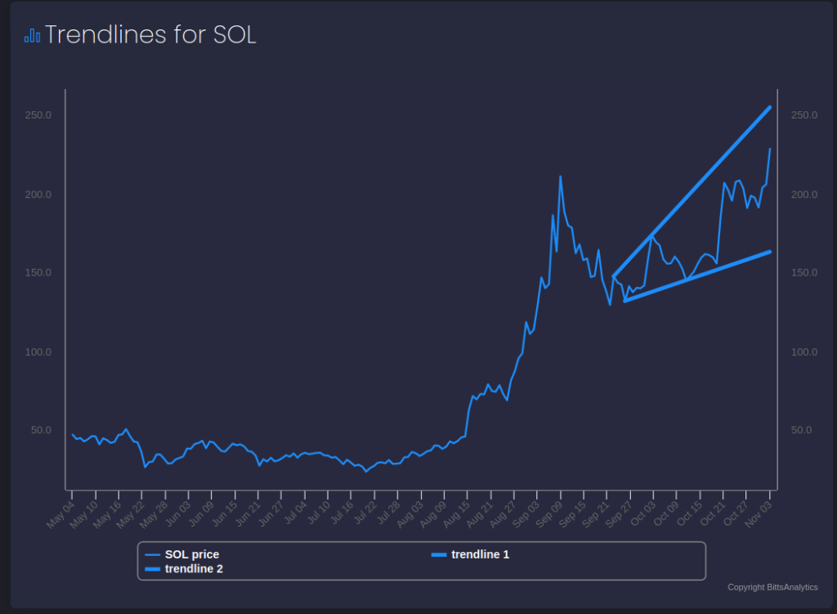
Task: Click the 250.0 label on left axis
Action: [38, 115]
